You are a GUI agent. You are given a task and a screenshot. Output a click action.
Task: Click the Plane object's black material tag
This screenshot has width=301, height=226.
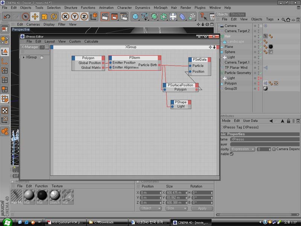[x=271, y=46]
